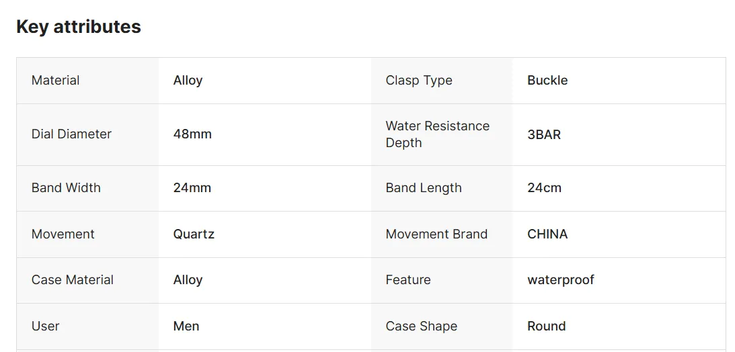
Task: Click the Dial Diameter label
Action: tap(71, 134)
